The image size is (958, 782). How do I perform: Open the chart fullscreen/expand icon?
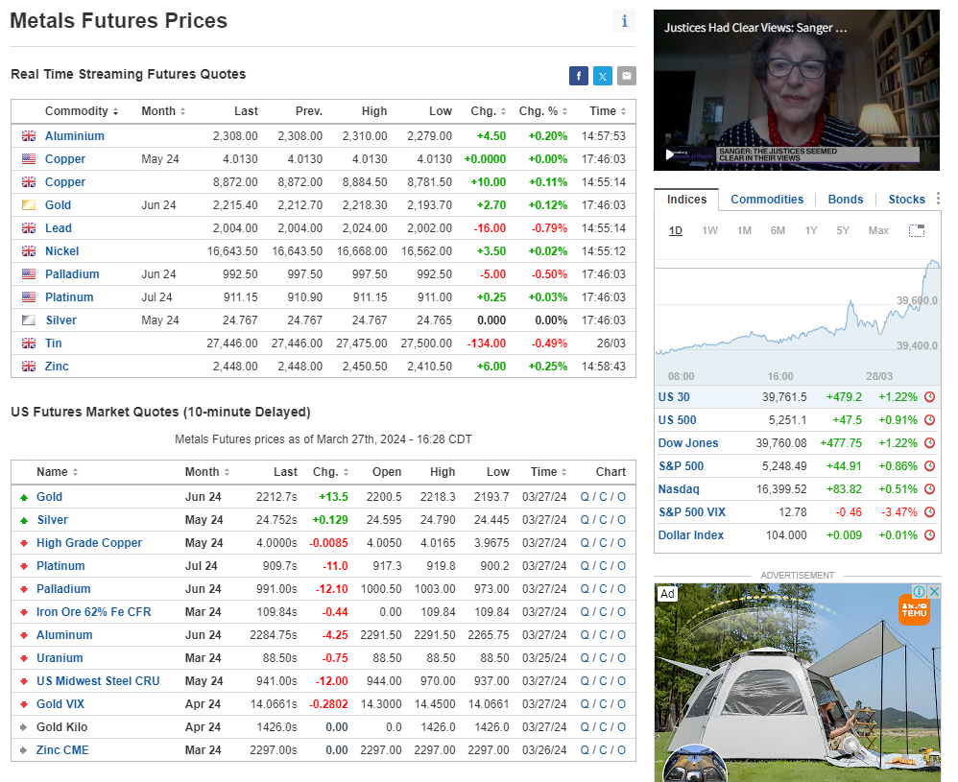[x=917, y=230]
